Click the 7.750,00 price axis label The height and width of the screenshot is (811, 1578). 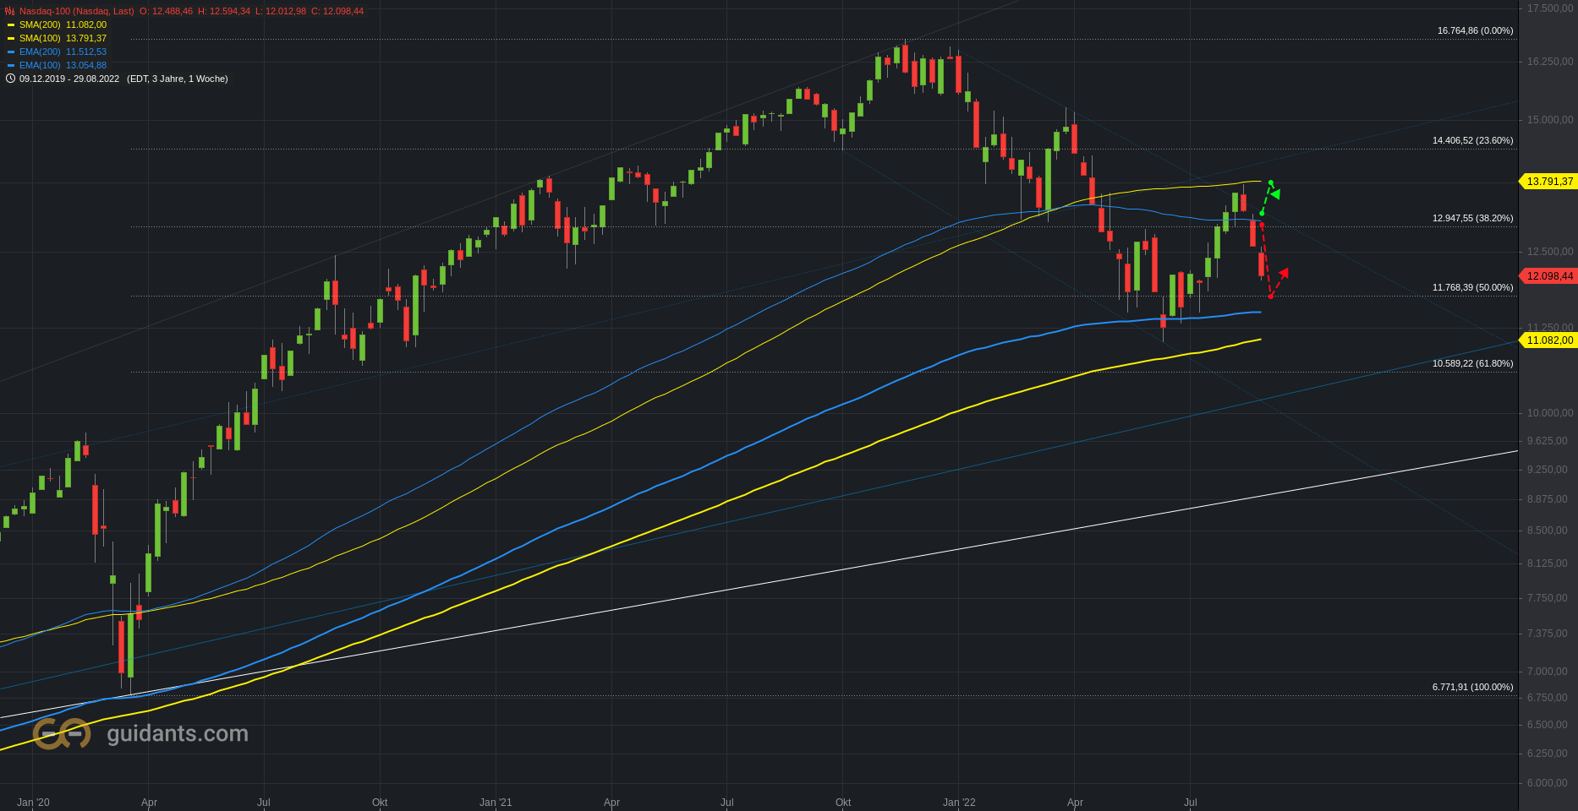tap(1548, 598)
